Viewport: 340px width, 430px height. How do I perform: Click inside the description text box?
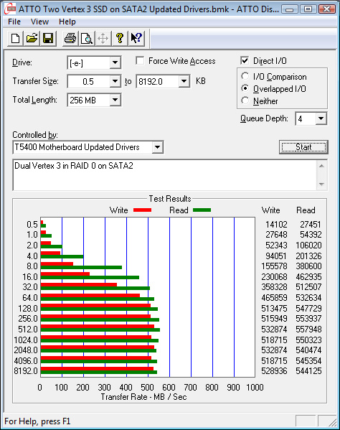point(164,175)
